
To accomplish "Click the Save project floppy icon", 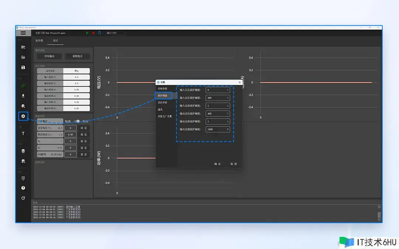I will coord(23,67).
